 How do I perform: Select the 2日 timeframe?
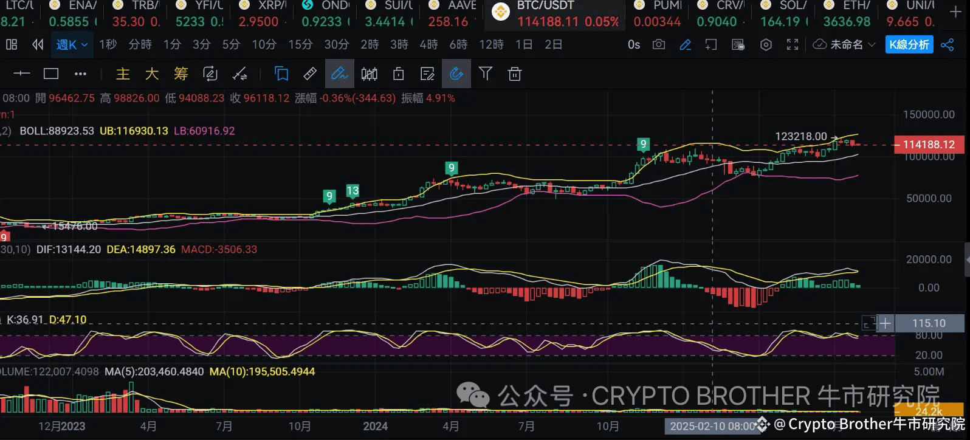coord(554,44)
